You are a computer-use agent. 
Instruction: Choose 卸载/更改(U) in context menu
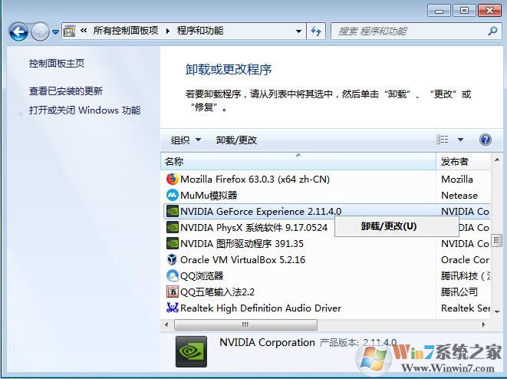(397, 226)
